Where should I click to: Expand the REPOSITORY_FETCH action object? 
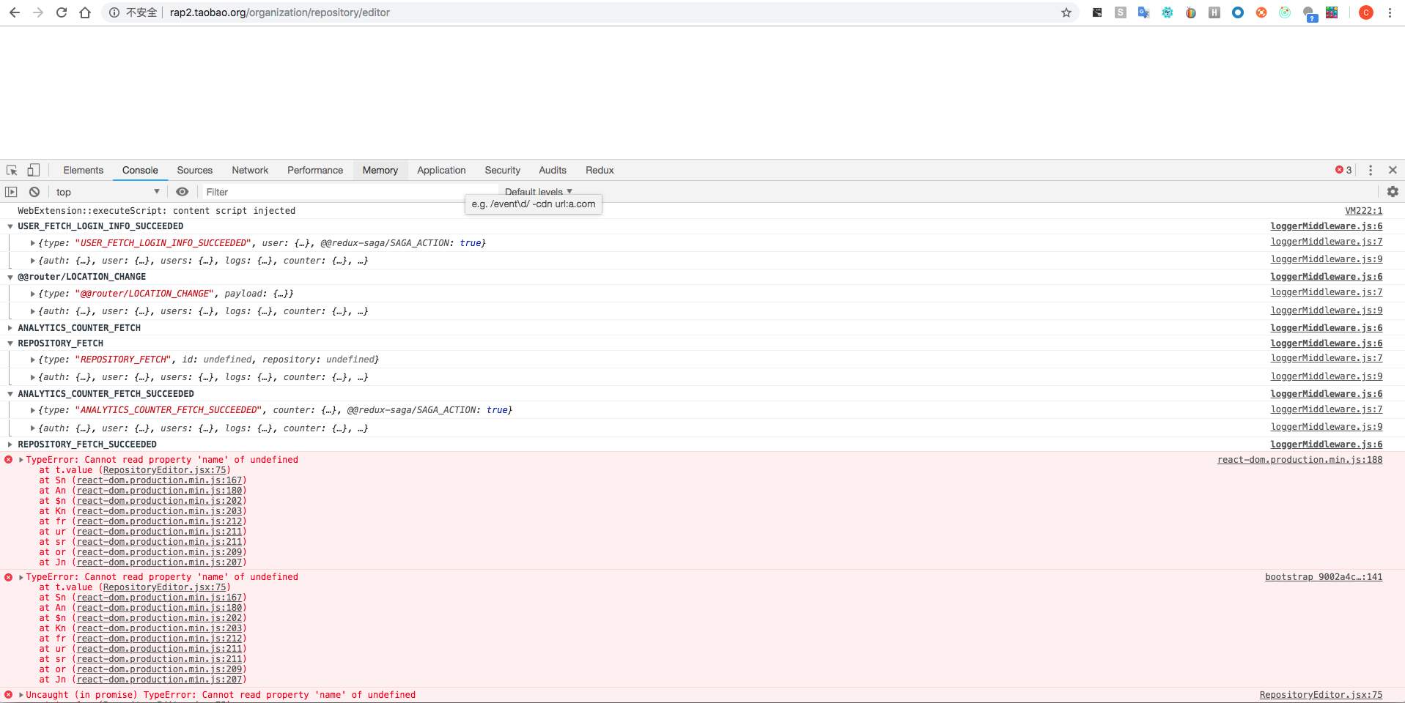33,360
